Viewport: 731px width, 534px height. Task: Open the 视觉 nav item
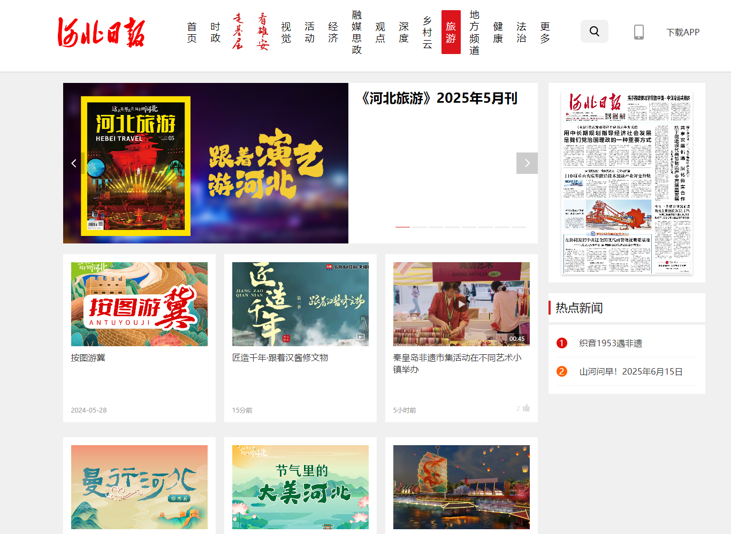(x=286, y=32)
